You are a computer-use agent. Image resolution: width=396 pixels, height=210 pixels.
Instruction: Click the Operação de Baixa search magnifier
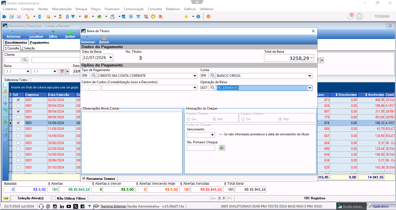[x=213, y=88]
